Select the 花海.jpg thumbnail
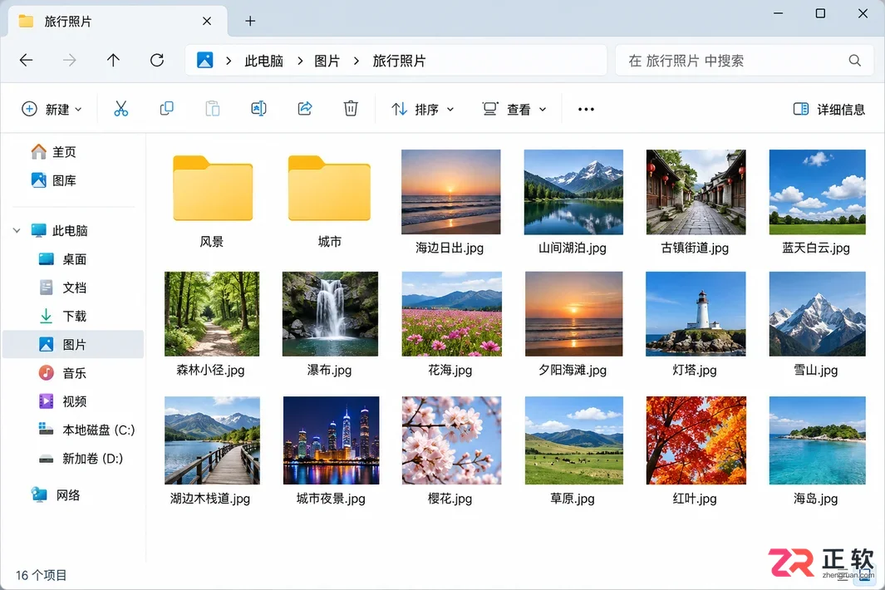The height and width of the screenshot is (590, 885). point(451,314)
